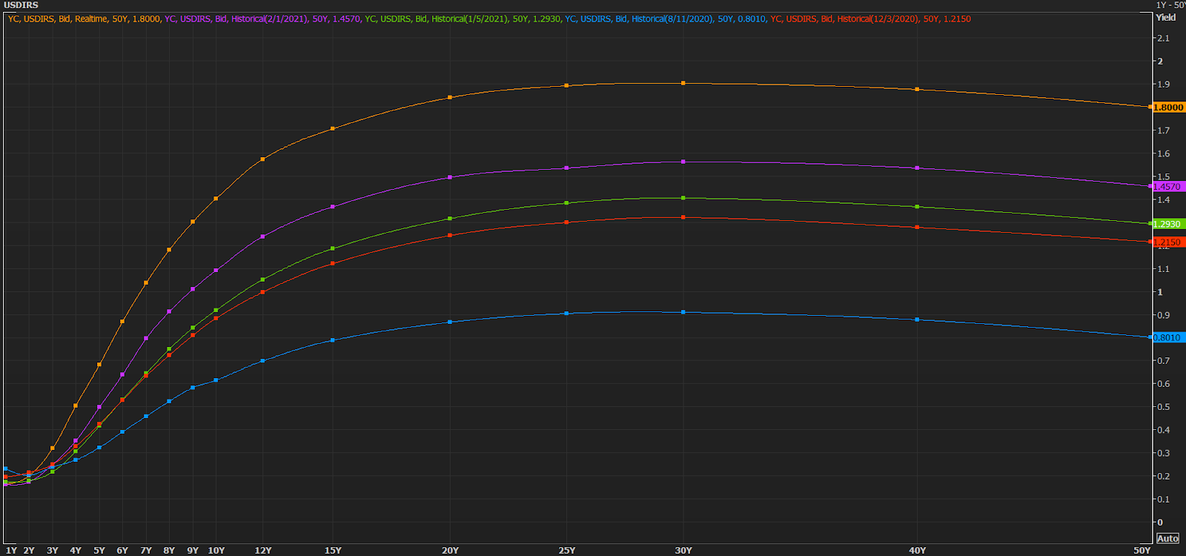Click the green curve's 40Y data point
The width and height of the screenshot is (1186, 556).
pos(918,207)
